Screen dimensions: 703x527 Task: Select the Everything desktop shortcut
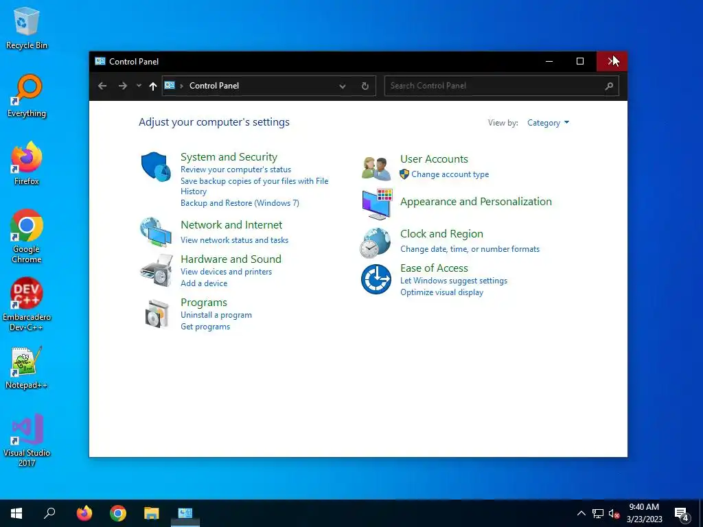pyautogui.click(x=27, y=96)
